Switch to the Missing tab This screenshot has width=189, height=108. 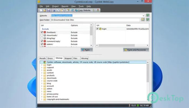[85, 58]
